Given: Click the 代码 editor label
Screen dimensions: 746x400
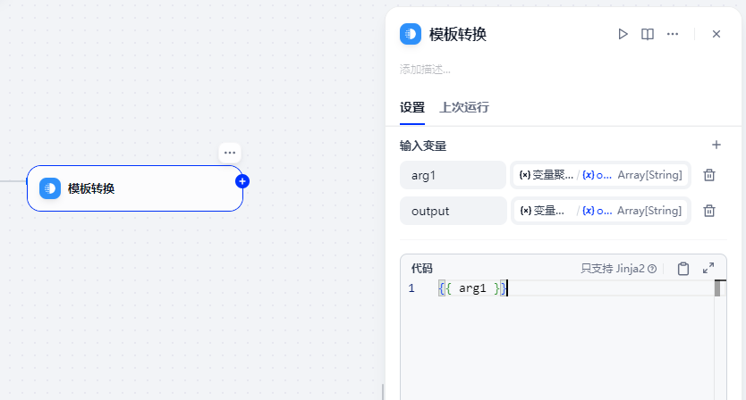Looking at the screenshot, I should (422, 269).
